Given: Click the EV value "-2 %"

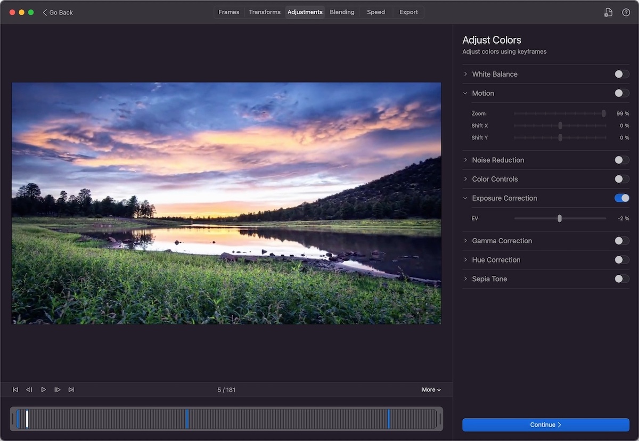Looking at the screenshot, I should point(624,218).
